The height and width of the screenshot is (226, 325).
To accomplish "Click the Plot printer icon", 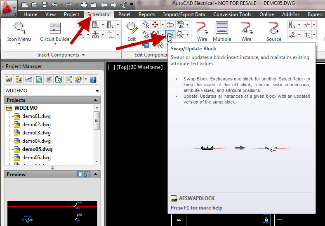I will point(84,5).
